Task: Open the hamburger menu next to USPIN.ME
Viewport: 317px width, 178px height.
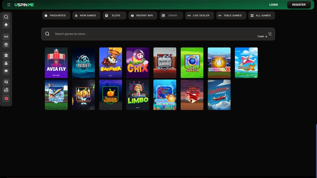Action: (x=9, y=5)
